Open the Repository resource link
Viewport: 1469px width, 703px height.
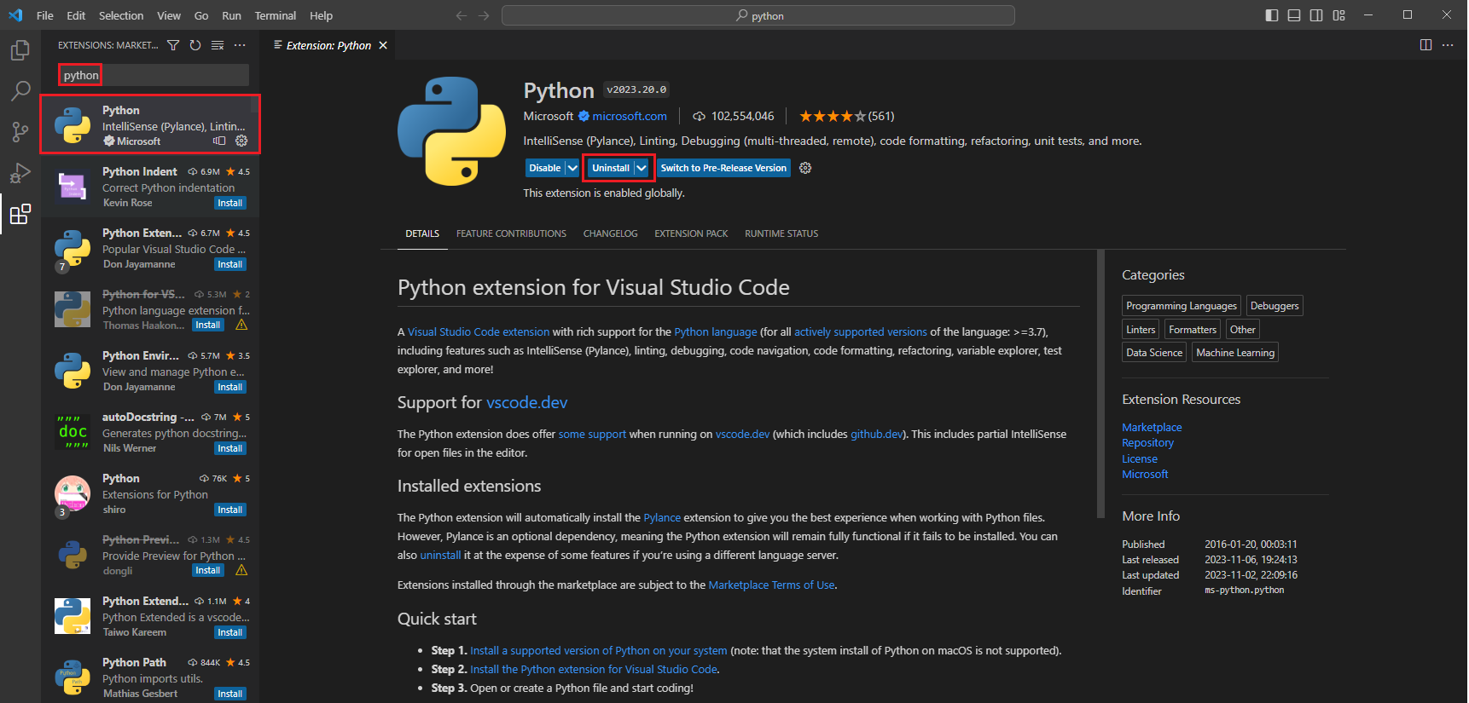tap(1147, 442)
